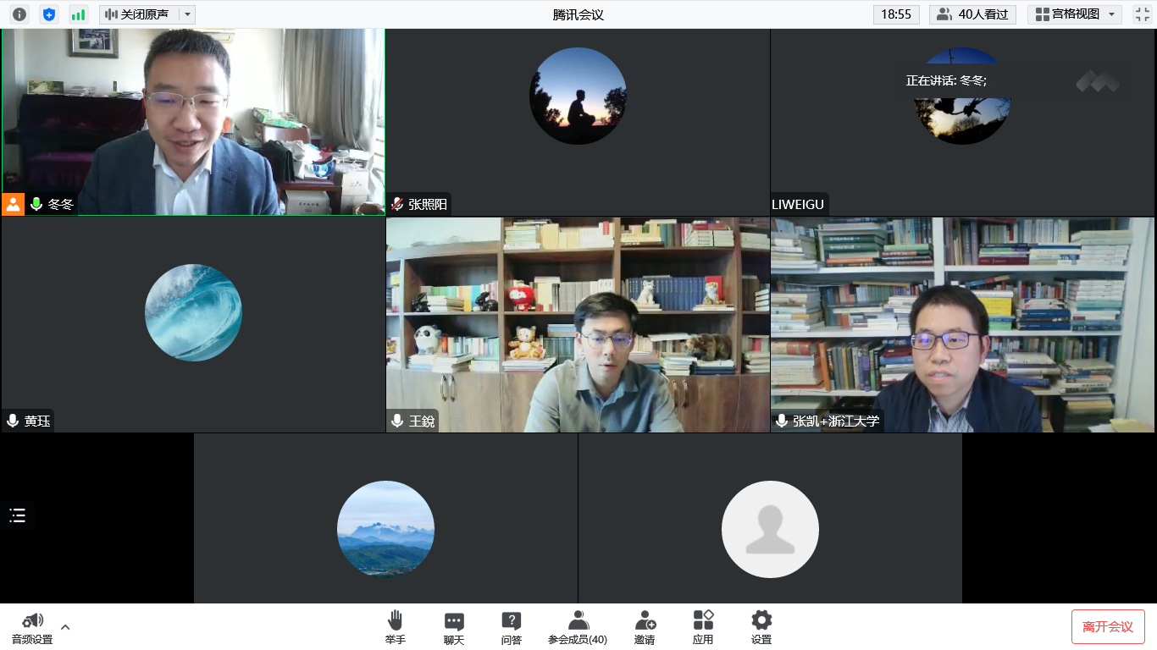This screenshot has width=1157, height=650.
Task: Open the 宫格视图 view layout dropdown
Action: 1074,14
